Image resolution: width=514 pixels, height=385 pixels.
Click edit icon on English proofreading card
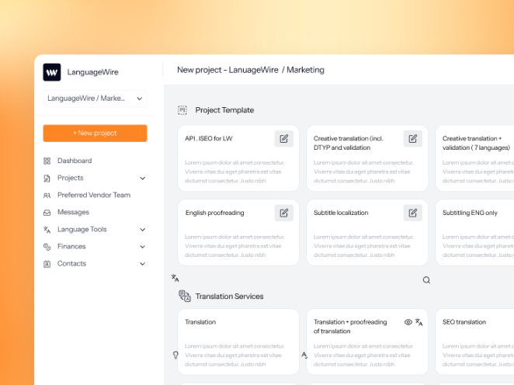284,213
